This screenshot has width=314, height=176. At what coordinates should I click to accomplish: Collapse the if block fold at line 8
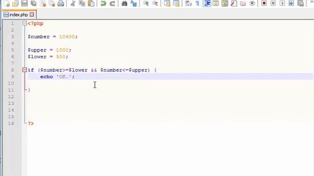point(25,70)
